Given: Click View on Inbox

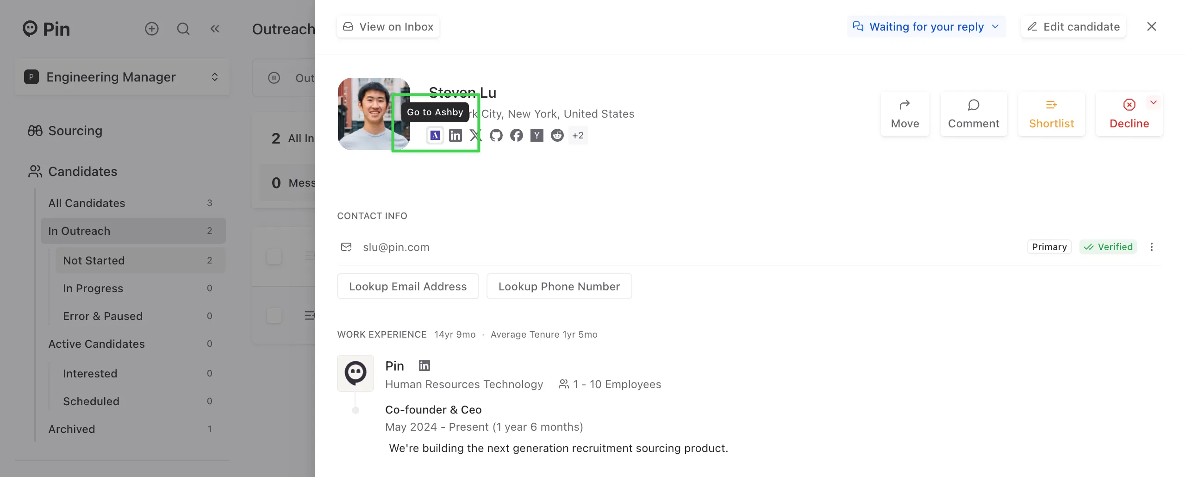Looking at the screenshot, I should (x=388, y=26).
